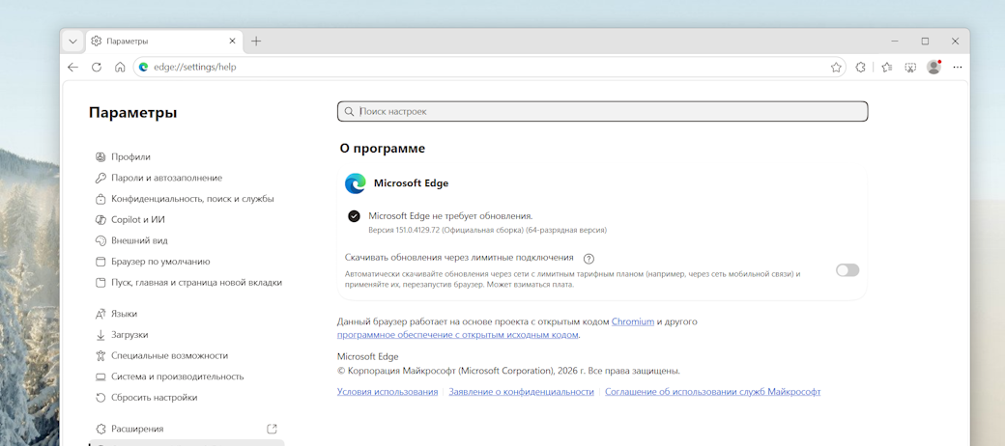Open Соглашение об использовании служб Майкрософт link

[x=713, y=392]
